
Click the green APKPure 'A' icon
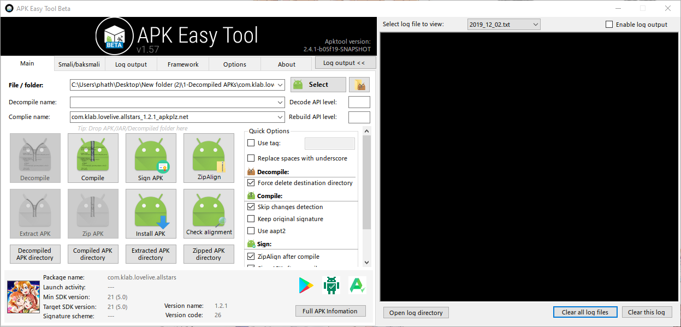tap(357, 285)
